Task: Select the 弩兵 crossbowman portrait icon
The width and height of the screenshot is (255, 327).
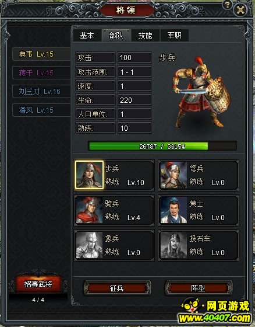Action: click(173, 175)
